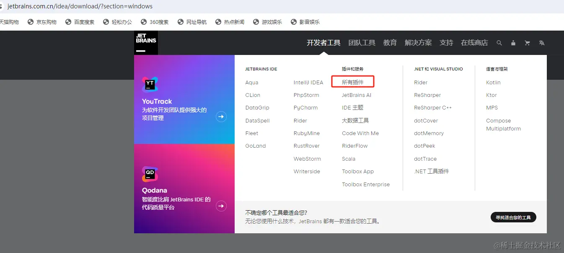The height and width of the screenshot is (253, 564).
Task: Click the JetBrains logo
Action: click(146, 43)
